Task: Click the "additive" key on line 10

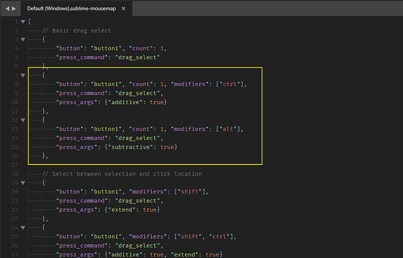Action: (x=125, y=102)
